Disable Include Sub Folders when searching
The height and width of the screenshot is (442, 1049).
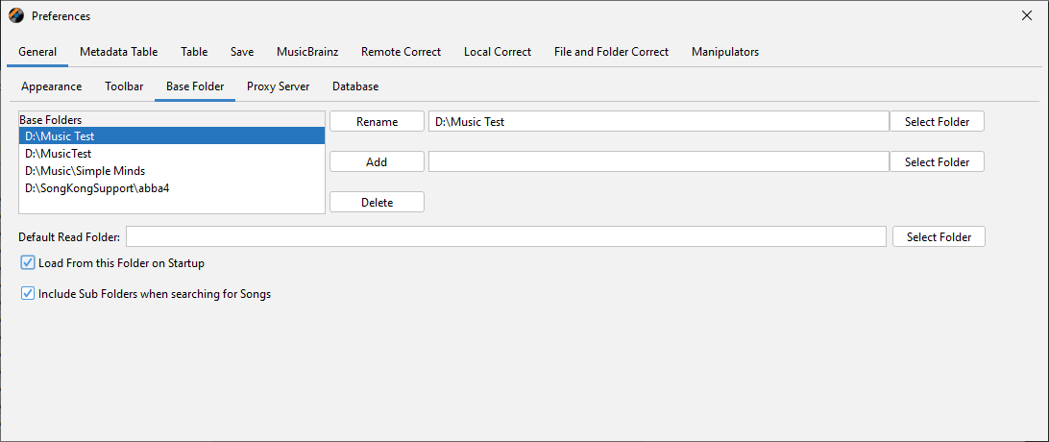coord(28,294)
